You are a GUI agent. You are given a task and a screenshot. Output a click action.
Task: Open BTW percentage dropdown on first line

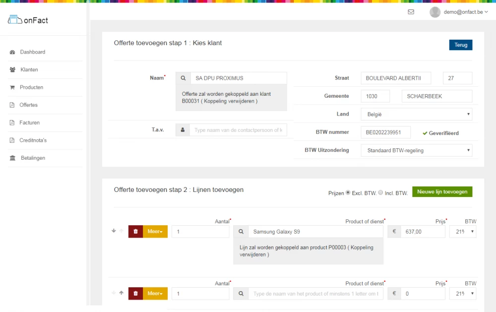(x=462, y=232)
